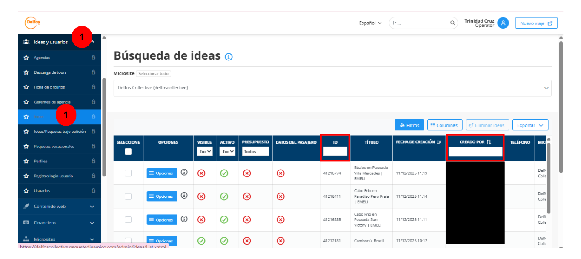Click sort arrows on Creado por column
The height and width of the screenshot is (259, 581).
tap(489, 142)
